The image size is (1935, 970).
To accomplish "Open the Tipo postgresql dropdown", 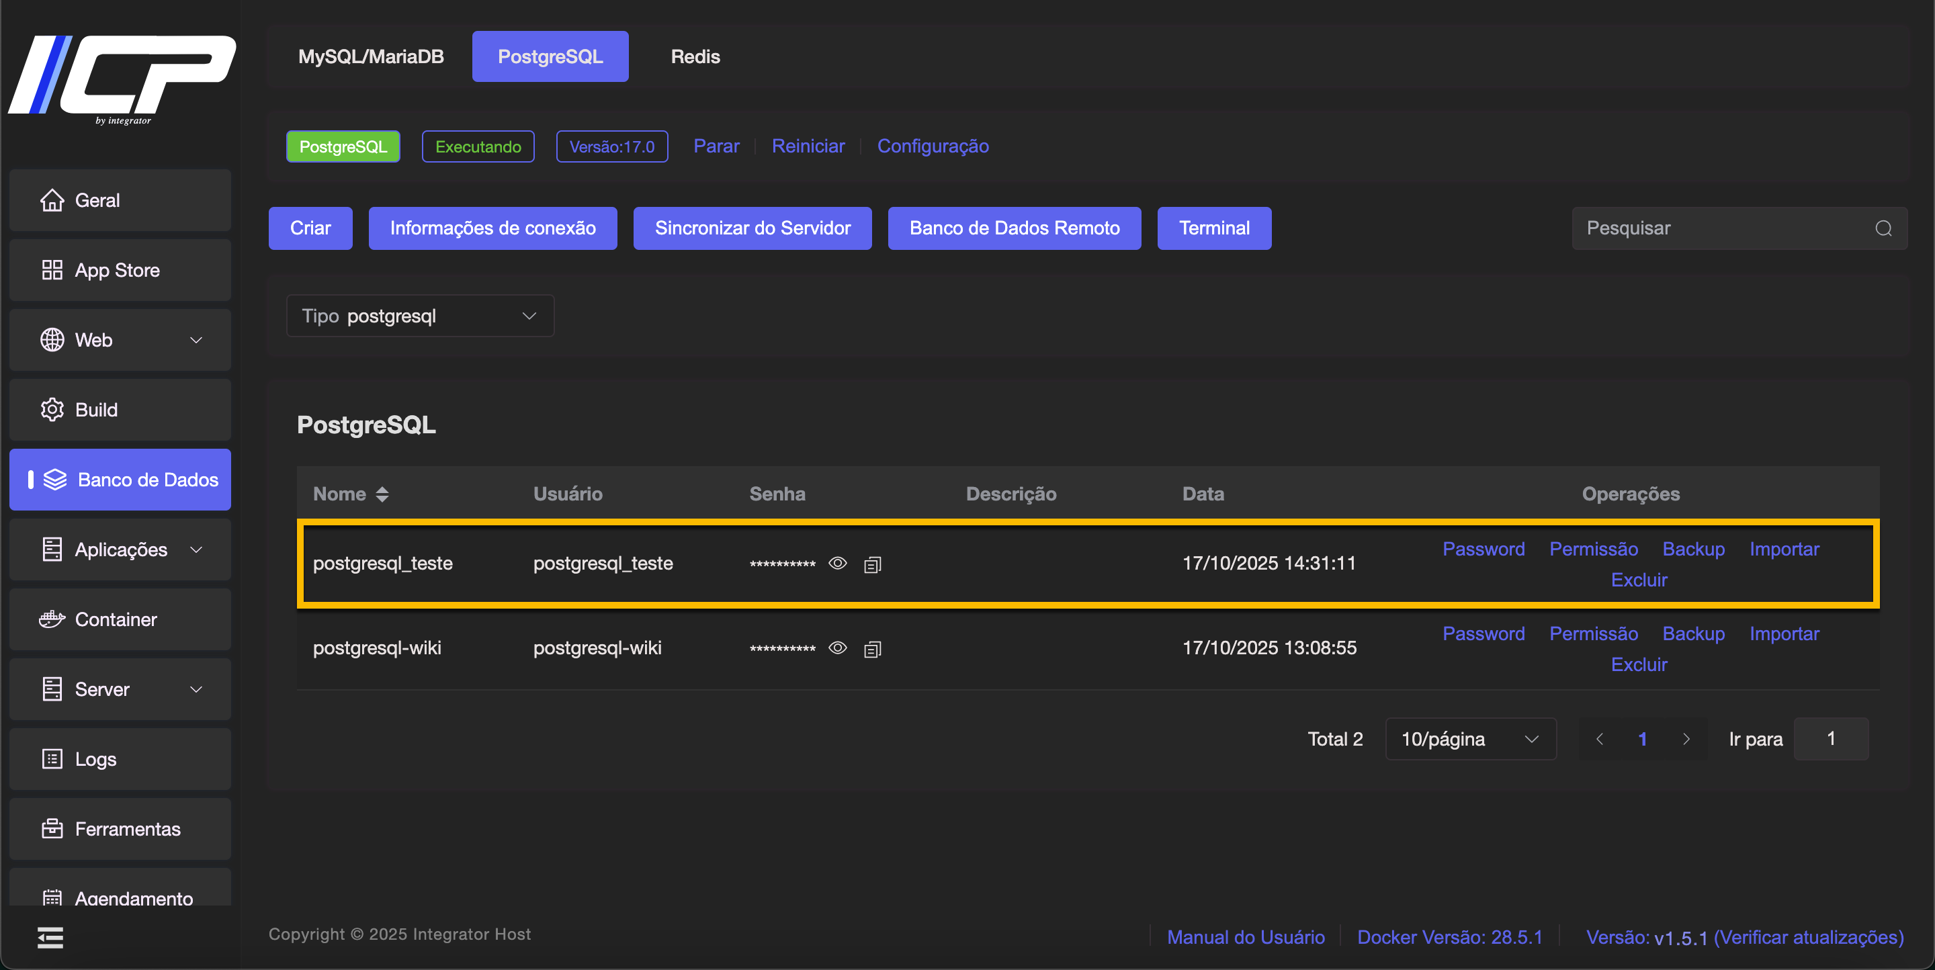I will (420, 316).
